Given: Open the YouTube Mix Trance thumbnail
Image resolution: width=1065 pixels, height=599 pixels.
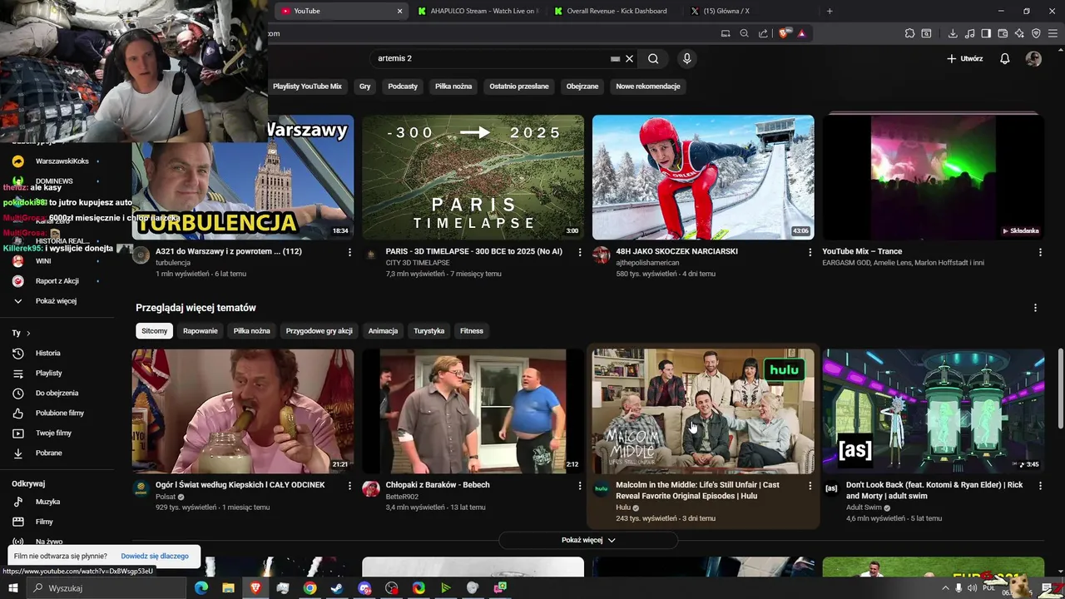Looking at the screenshot, I should coord(934,177).
